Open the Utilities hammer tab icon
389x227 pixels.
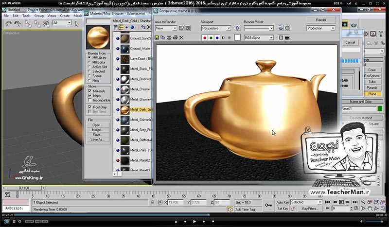(x=380, y=34)
